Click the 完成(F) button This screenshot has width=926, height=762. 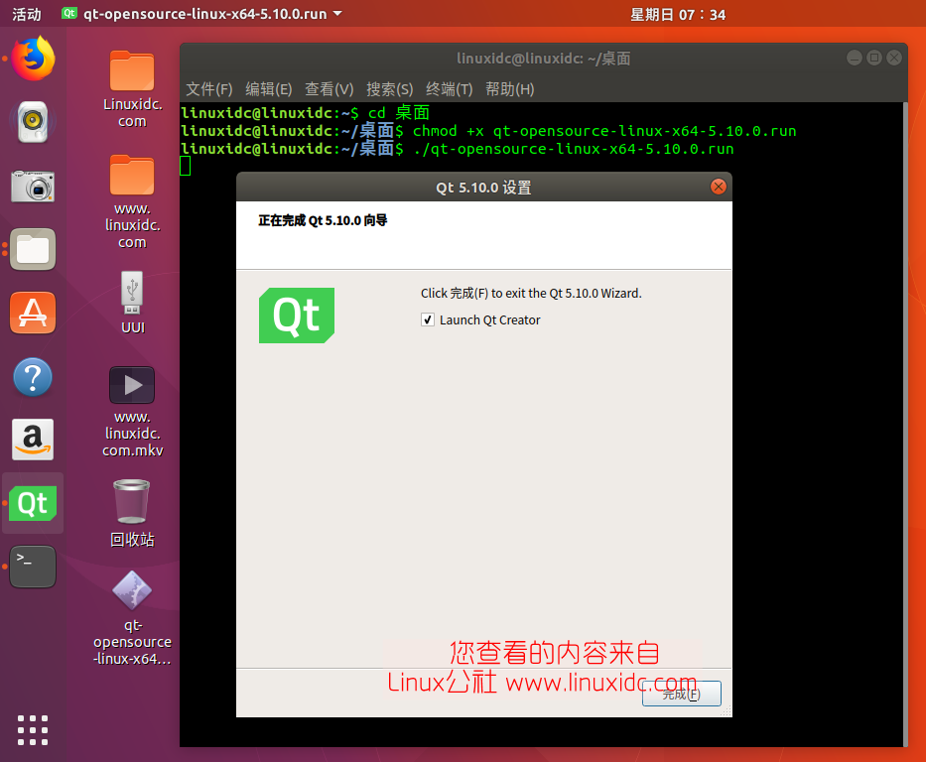pyautogui.click(x=681, y=694)
